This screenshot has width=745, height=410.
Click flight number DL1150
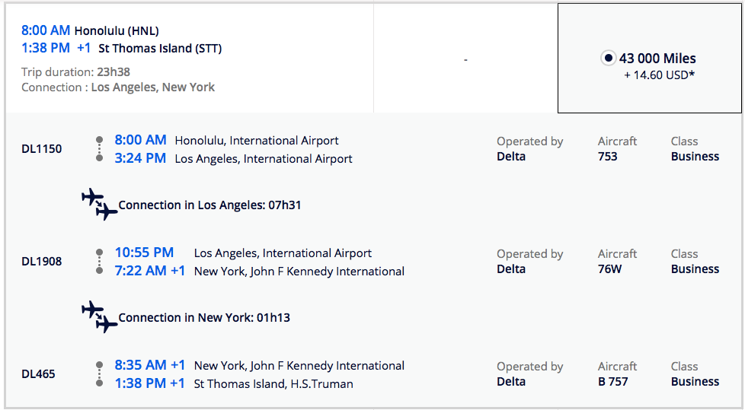pyautogui.click(x=42, y=148)
